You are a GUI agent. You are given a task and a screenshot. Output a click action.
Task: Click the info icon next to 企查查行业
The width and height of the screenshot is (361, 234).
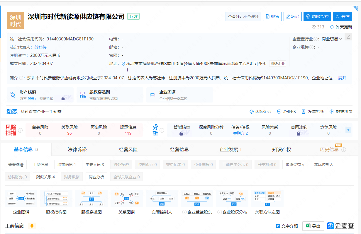tap(316, 39)
